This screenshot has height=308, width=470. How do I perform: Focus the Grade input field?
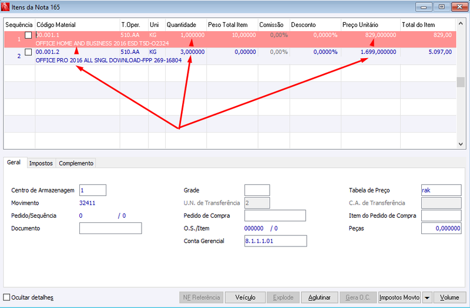[257, 190]
